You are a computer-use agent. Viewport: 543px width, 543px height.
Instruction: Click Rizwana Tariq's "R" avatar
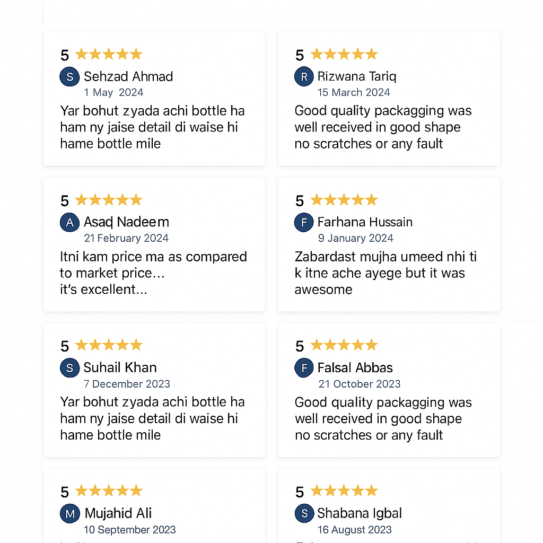coord(304,77)
